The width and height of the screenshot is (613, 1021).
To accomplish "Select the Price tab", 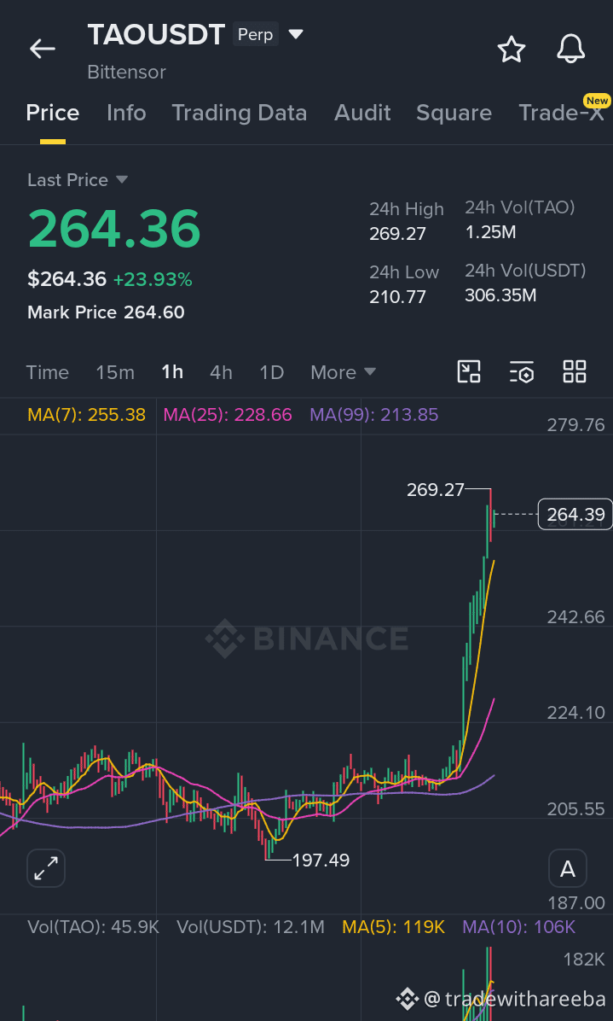I will tap(53, 113).
